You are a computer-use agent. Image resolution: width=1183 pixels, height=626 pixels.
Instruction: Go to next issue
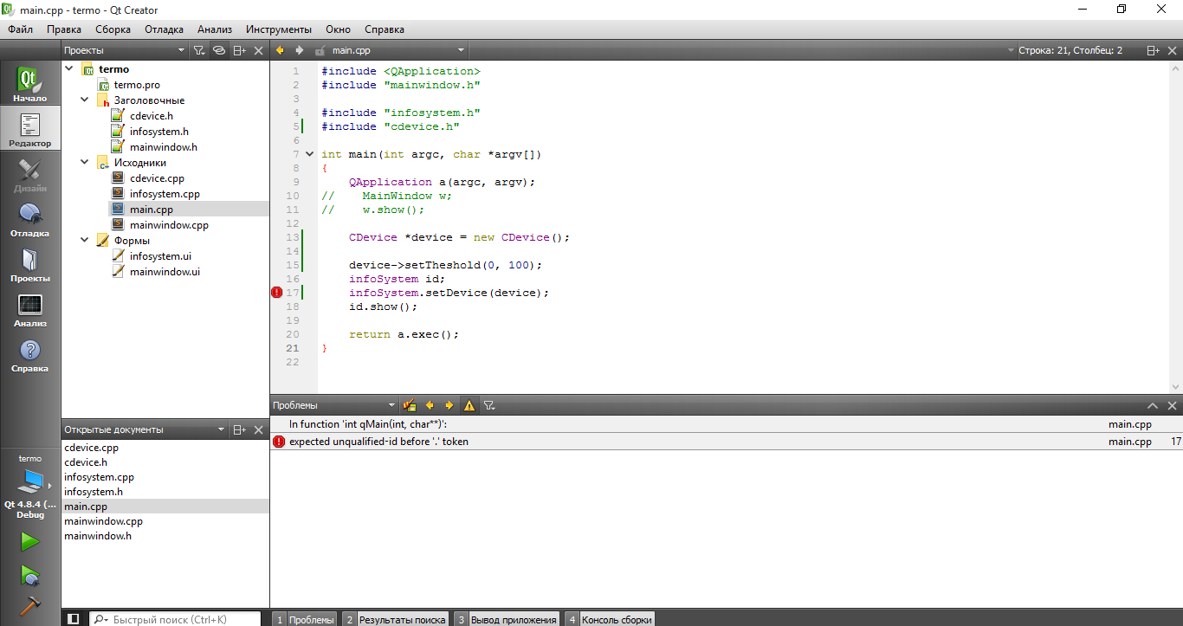point(449,405)
